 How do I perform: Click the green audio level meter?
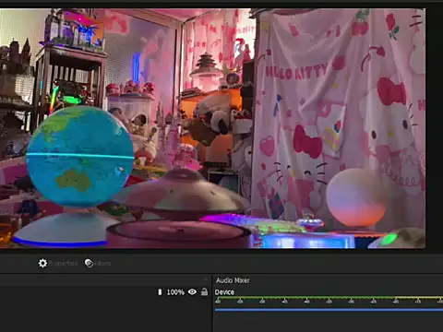tap(307, 298)
